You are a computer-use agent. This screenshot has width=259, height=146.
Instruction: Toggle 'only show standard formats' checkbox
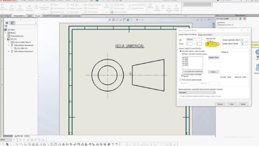(183, 54)
